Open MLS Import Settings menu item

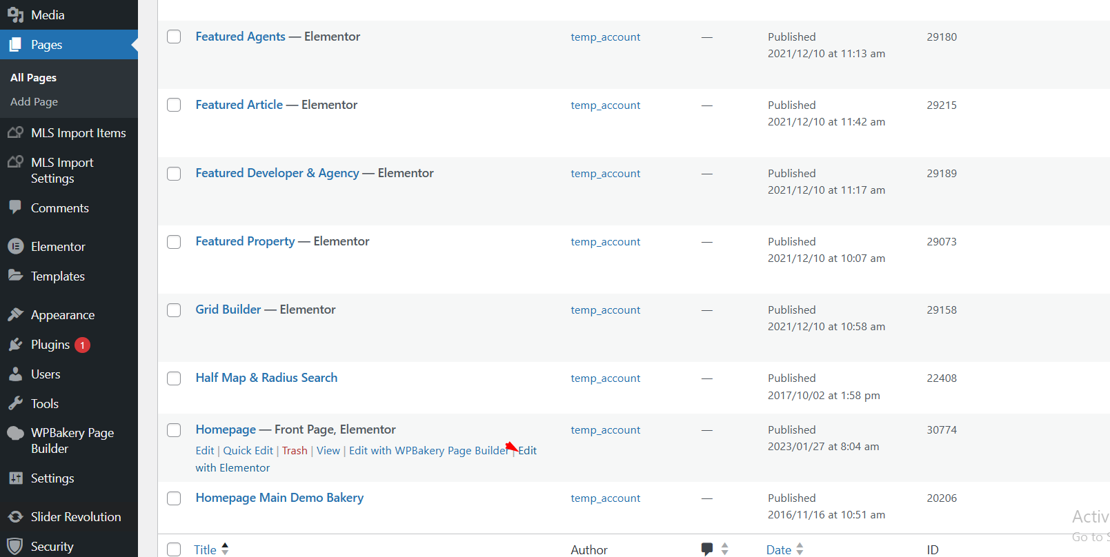point(62,170)
